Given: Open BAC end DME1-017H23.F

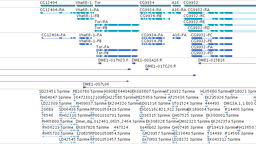Looking at the screenshot, I should click(113, 60).
